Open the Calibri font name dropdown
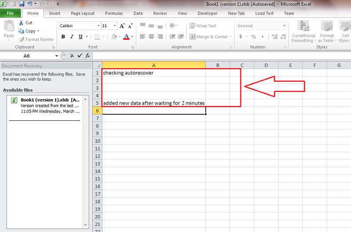351x232 pixels. click(x=98, y=26)
